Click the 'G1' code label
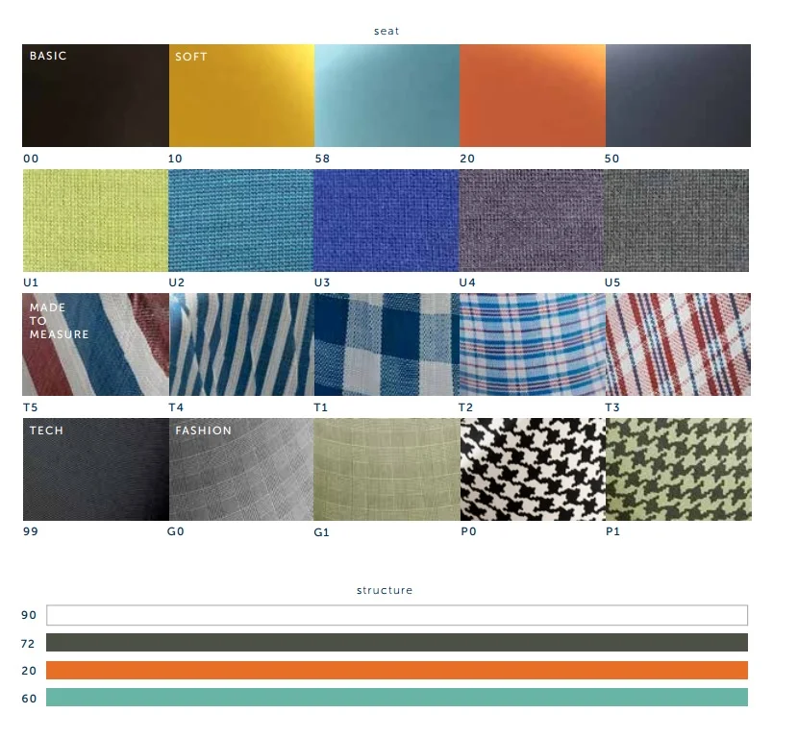Screen dimensions: 798x738 pos(322,532)
